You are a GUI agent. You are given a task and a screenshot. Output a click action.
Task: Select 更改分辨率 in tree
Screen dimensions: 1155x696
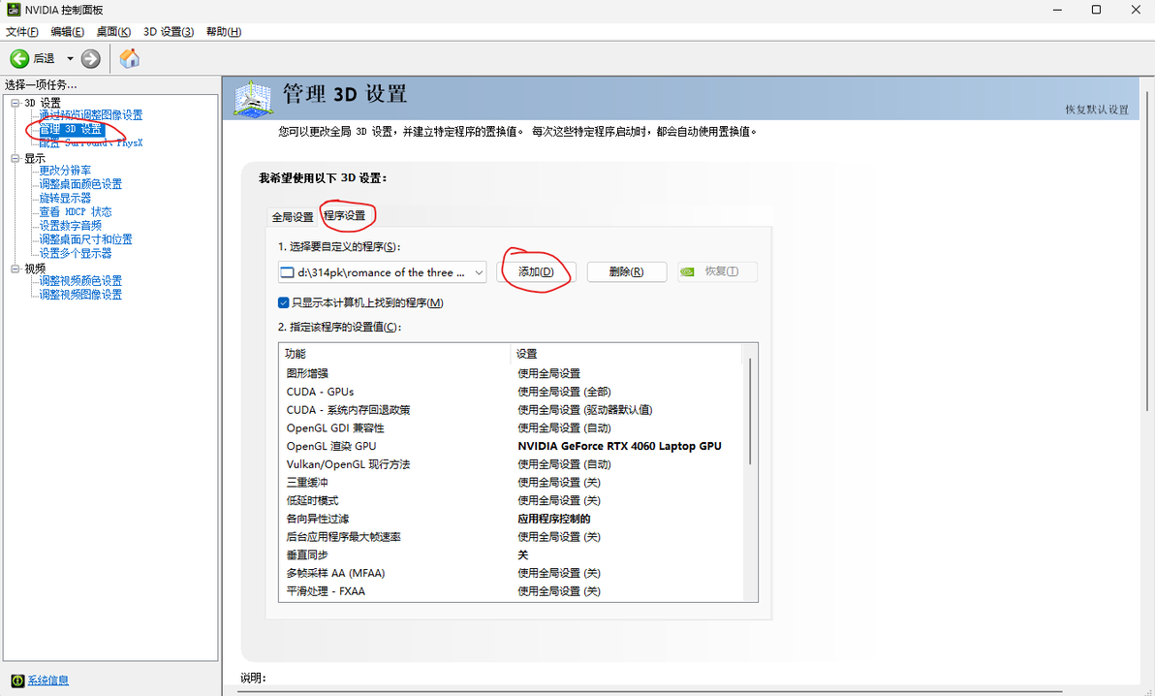(x=65, y=171)
